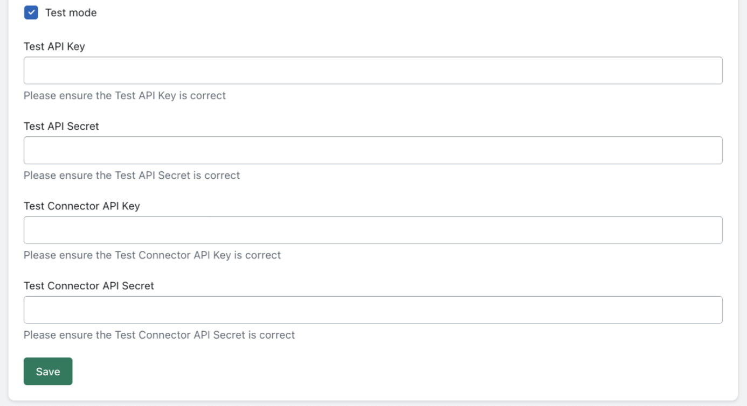Focus the Test API Key input field
747x406 pixels.
(x=372, y=71)
